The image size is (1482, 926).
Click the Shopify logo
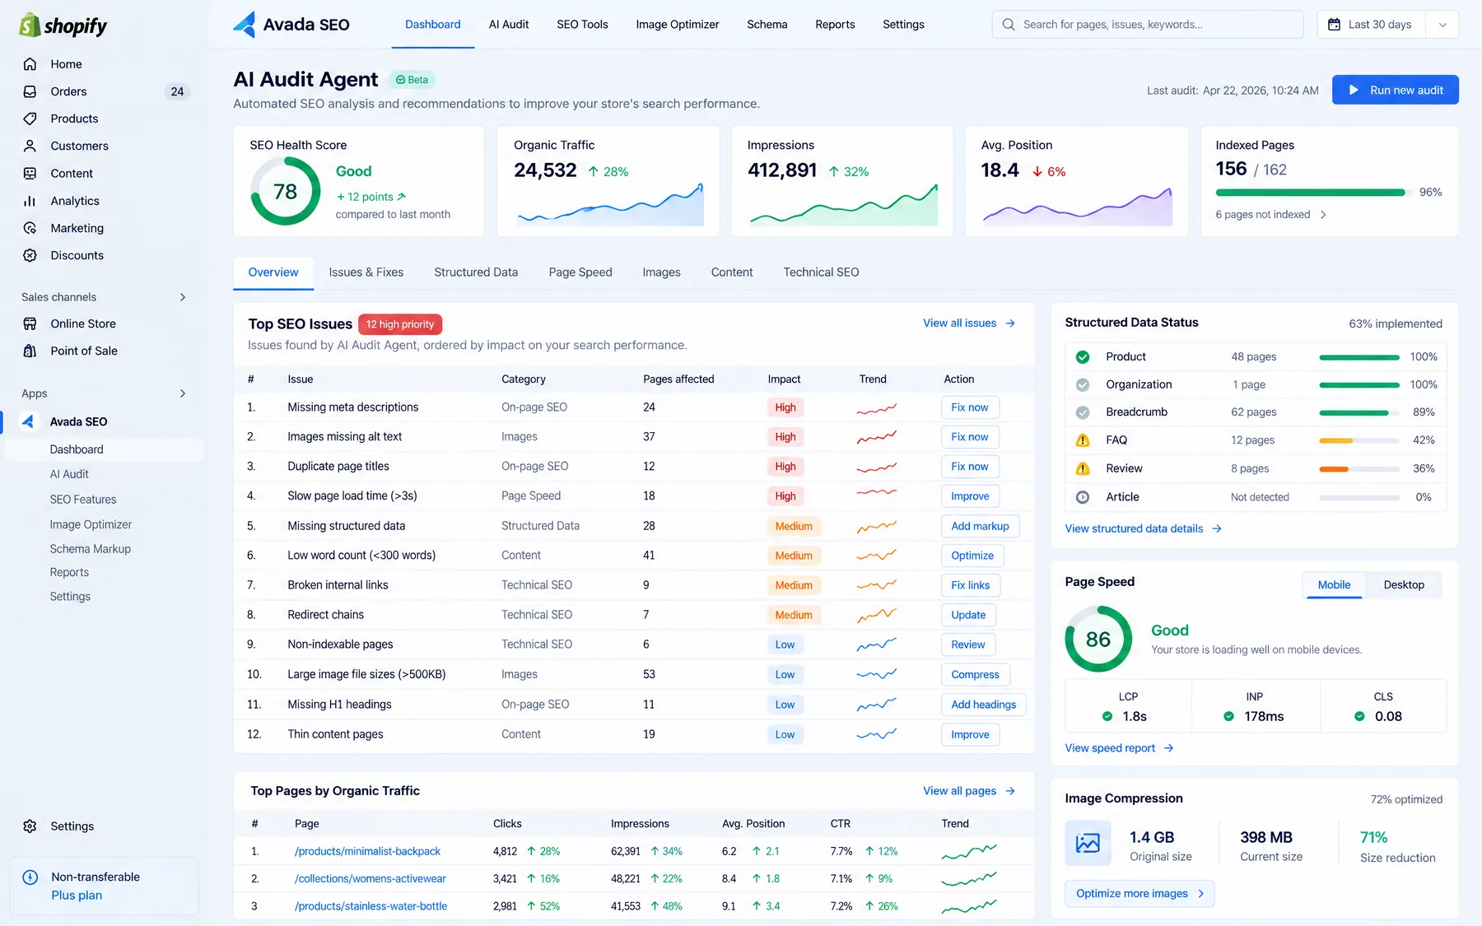63,26
